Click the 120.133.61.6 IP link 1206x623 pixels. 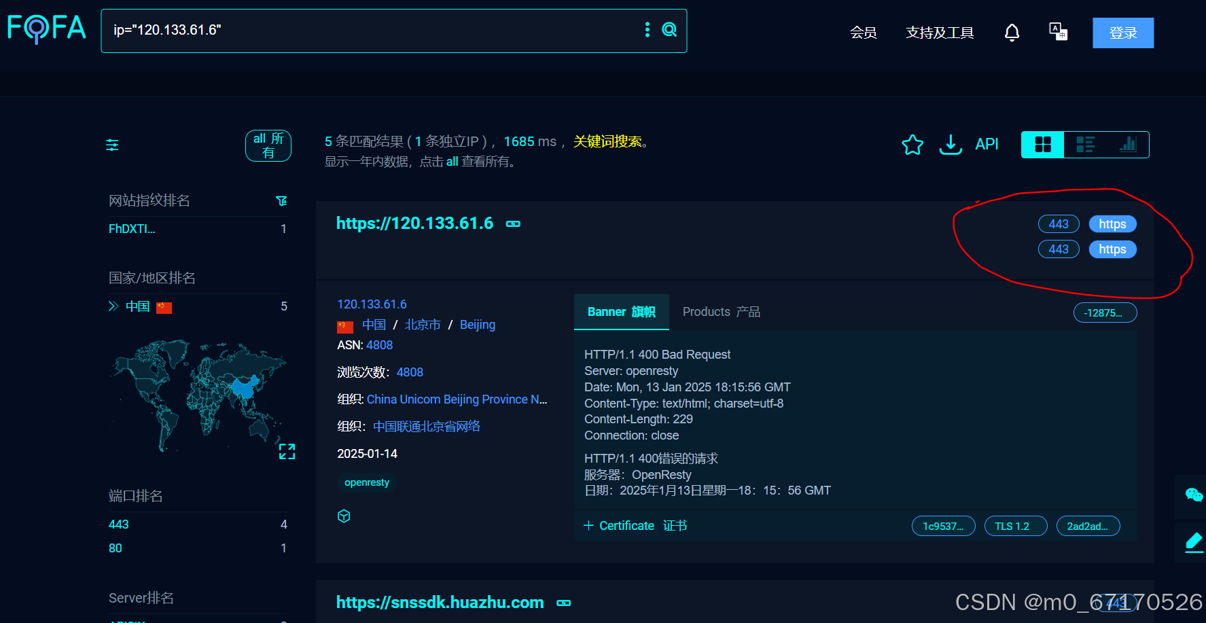click(x=372, y=304)
